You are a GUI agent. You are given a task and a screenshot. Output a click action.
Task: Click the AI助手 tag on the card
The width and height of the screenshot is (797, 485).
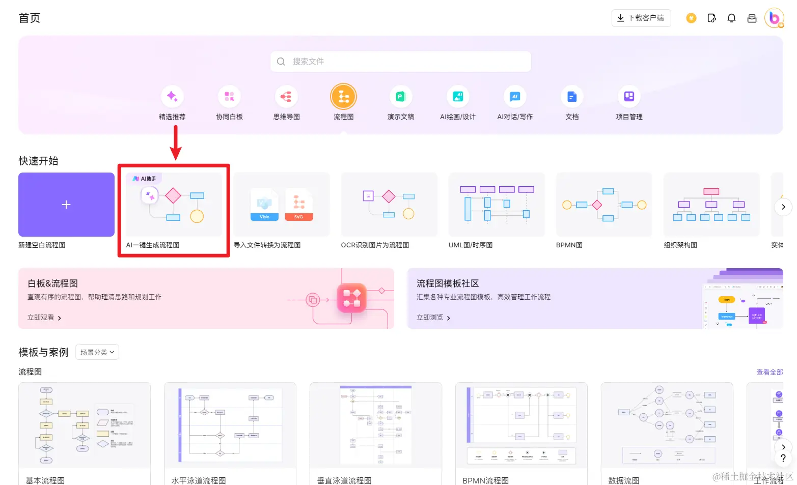(x=144, y=179)
